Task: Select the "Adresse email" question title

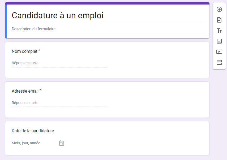Action: pyautogui.click(x=25, y=91)
